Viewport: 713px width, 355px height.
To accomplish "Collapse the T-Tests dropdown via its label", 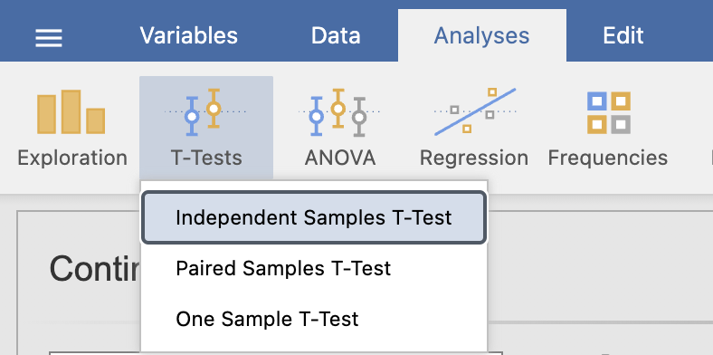I will pyautogui.click(x=206, y=158).
